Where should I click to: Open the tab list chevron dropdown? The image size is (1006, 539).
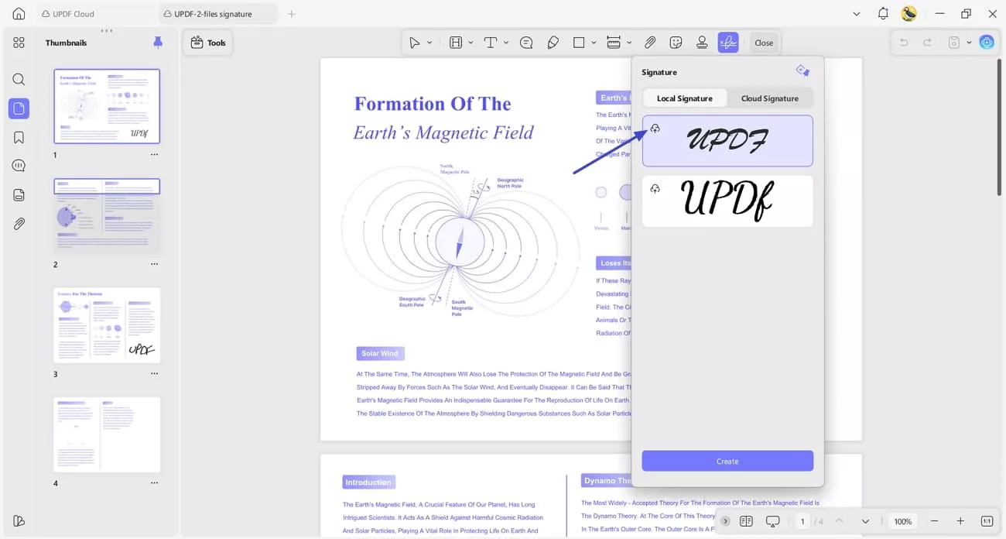click(x=856, y=14)
